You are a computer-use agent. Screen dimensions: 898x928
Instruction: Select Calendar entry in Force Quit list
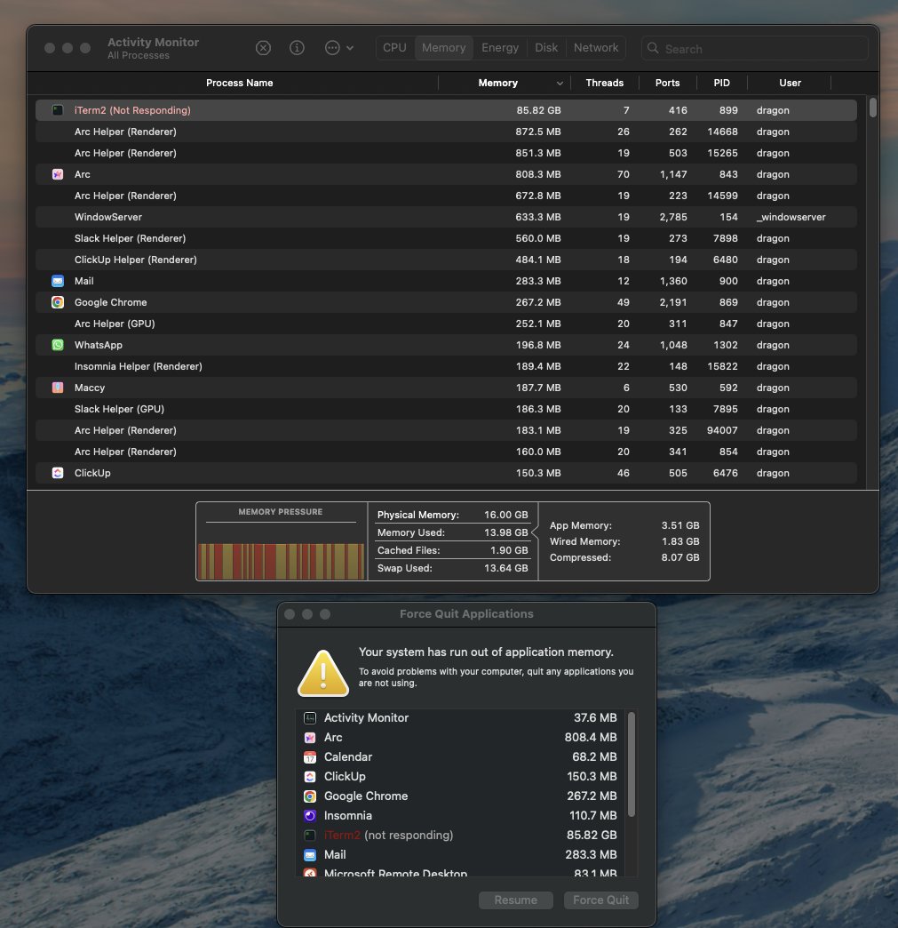[x=461, y=757]
